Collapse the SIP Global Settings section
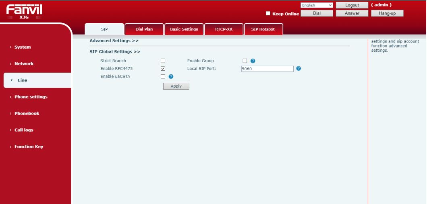 click(115, 52)
